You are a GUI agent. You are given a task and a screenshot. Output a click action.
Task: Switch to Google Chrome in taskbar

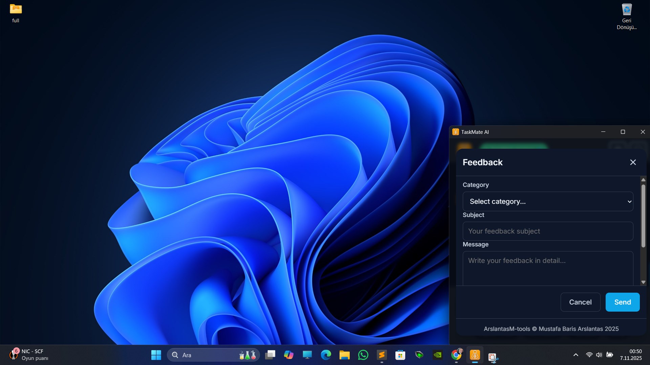coord(456,355)
